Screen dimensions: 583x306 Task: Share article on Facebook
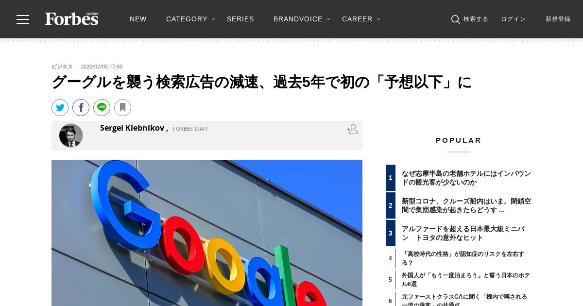pos(81,108)
